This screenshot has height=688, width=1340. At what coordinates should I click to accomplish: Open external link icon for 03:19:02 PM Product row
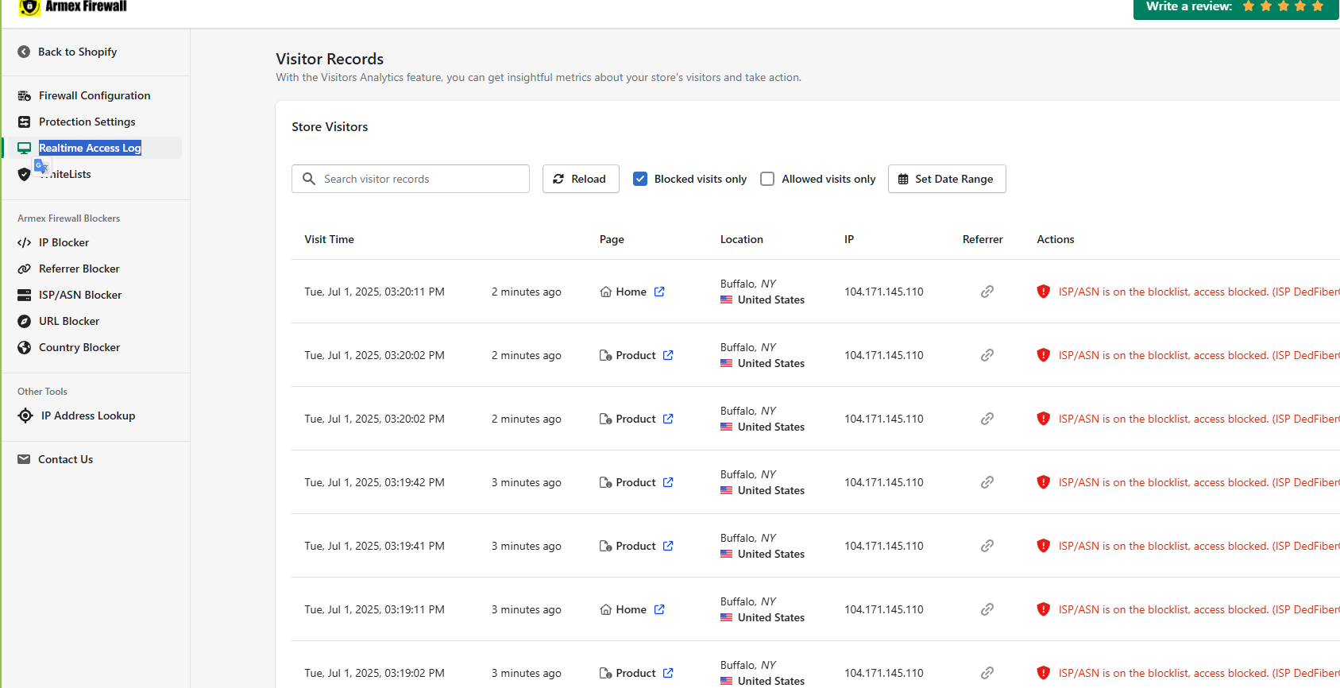point(668,673)
